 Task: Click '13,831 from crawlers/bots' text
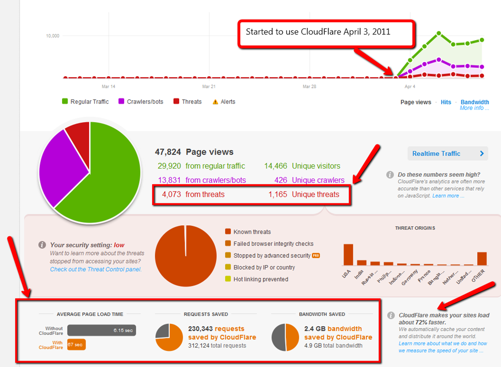coord(202,180)
